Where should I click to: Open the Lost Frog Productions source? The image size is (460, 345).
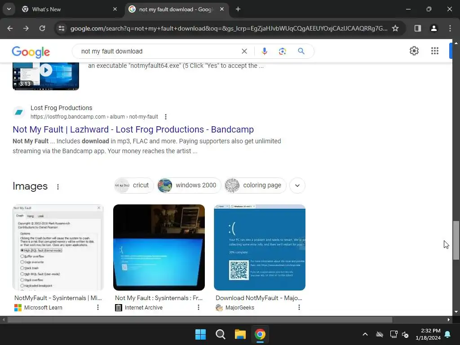[x=61, y=108]
